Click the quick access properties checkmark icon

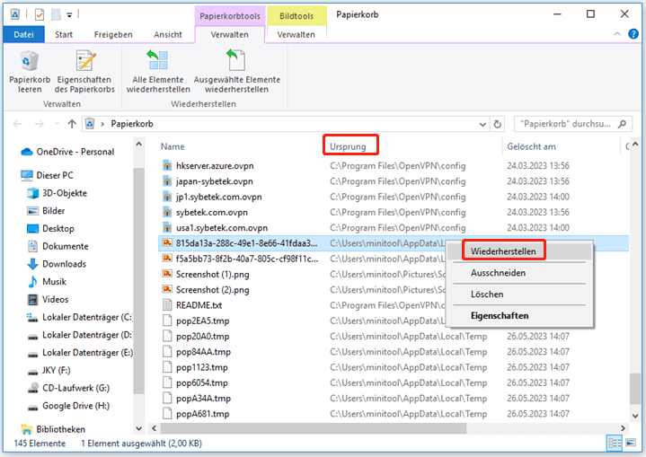point(40,15)
